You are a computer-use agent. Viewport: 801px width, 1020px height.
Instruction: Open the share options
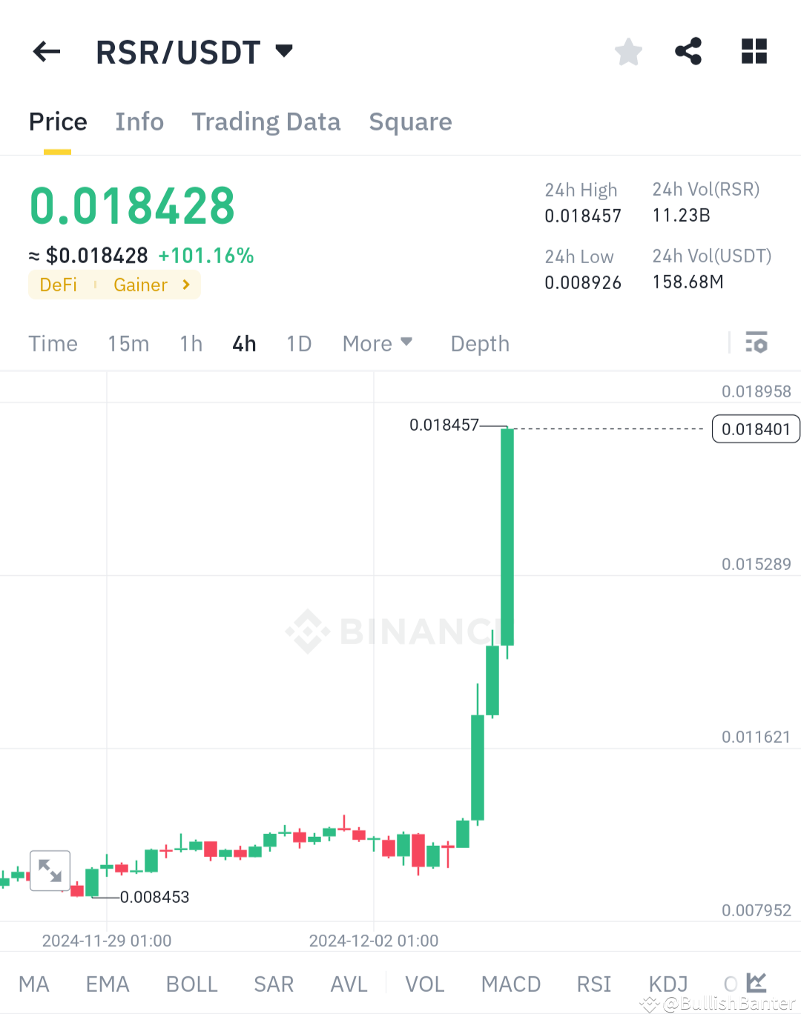click(x=688, y=51)
